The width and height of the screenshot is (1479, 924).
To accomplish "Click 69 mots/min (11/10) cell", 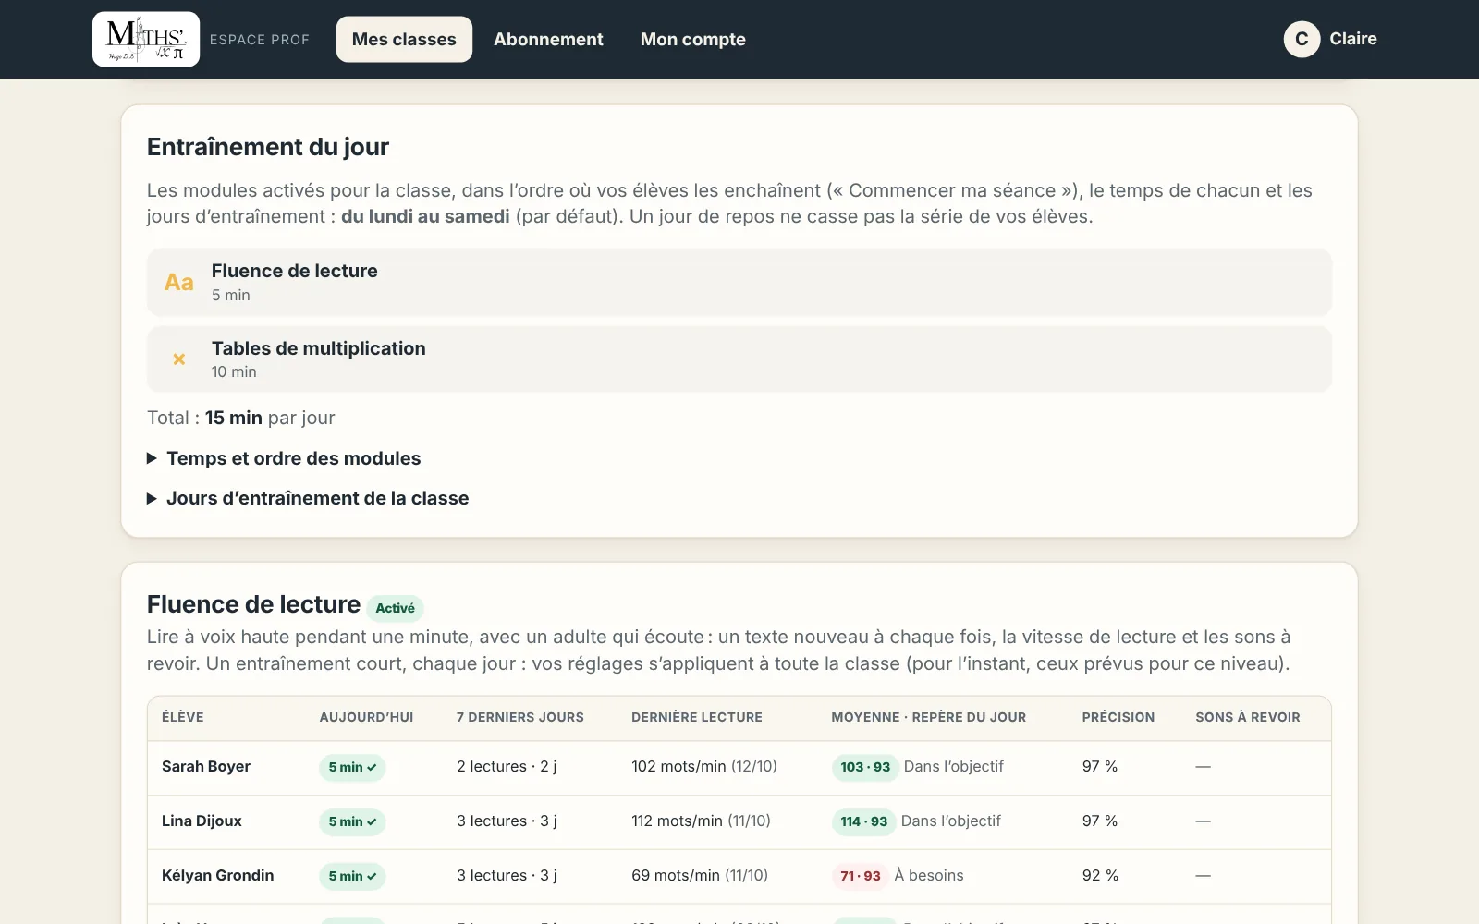I will 700,875.
